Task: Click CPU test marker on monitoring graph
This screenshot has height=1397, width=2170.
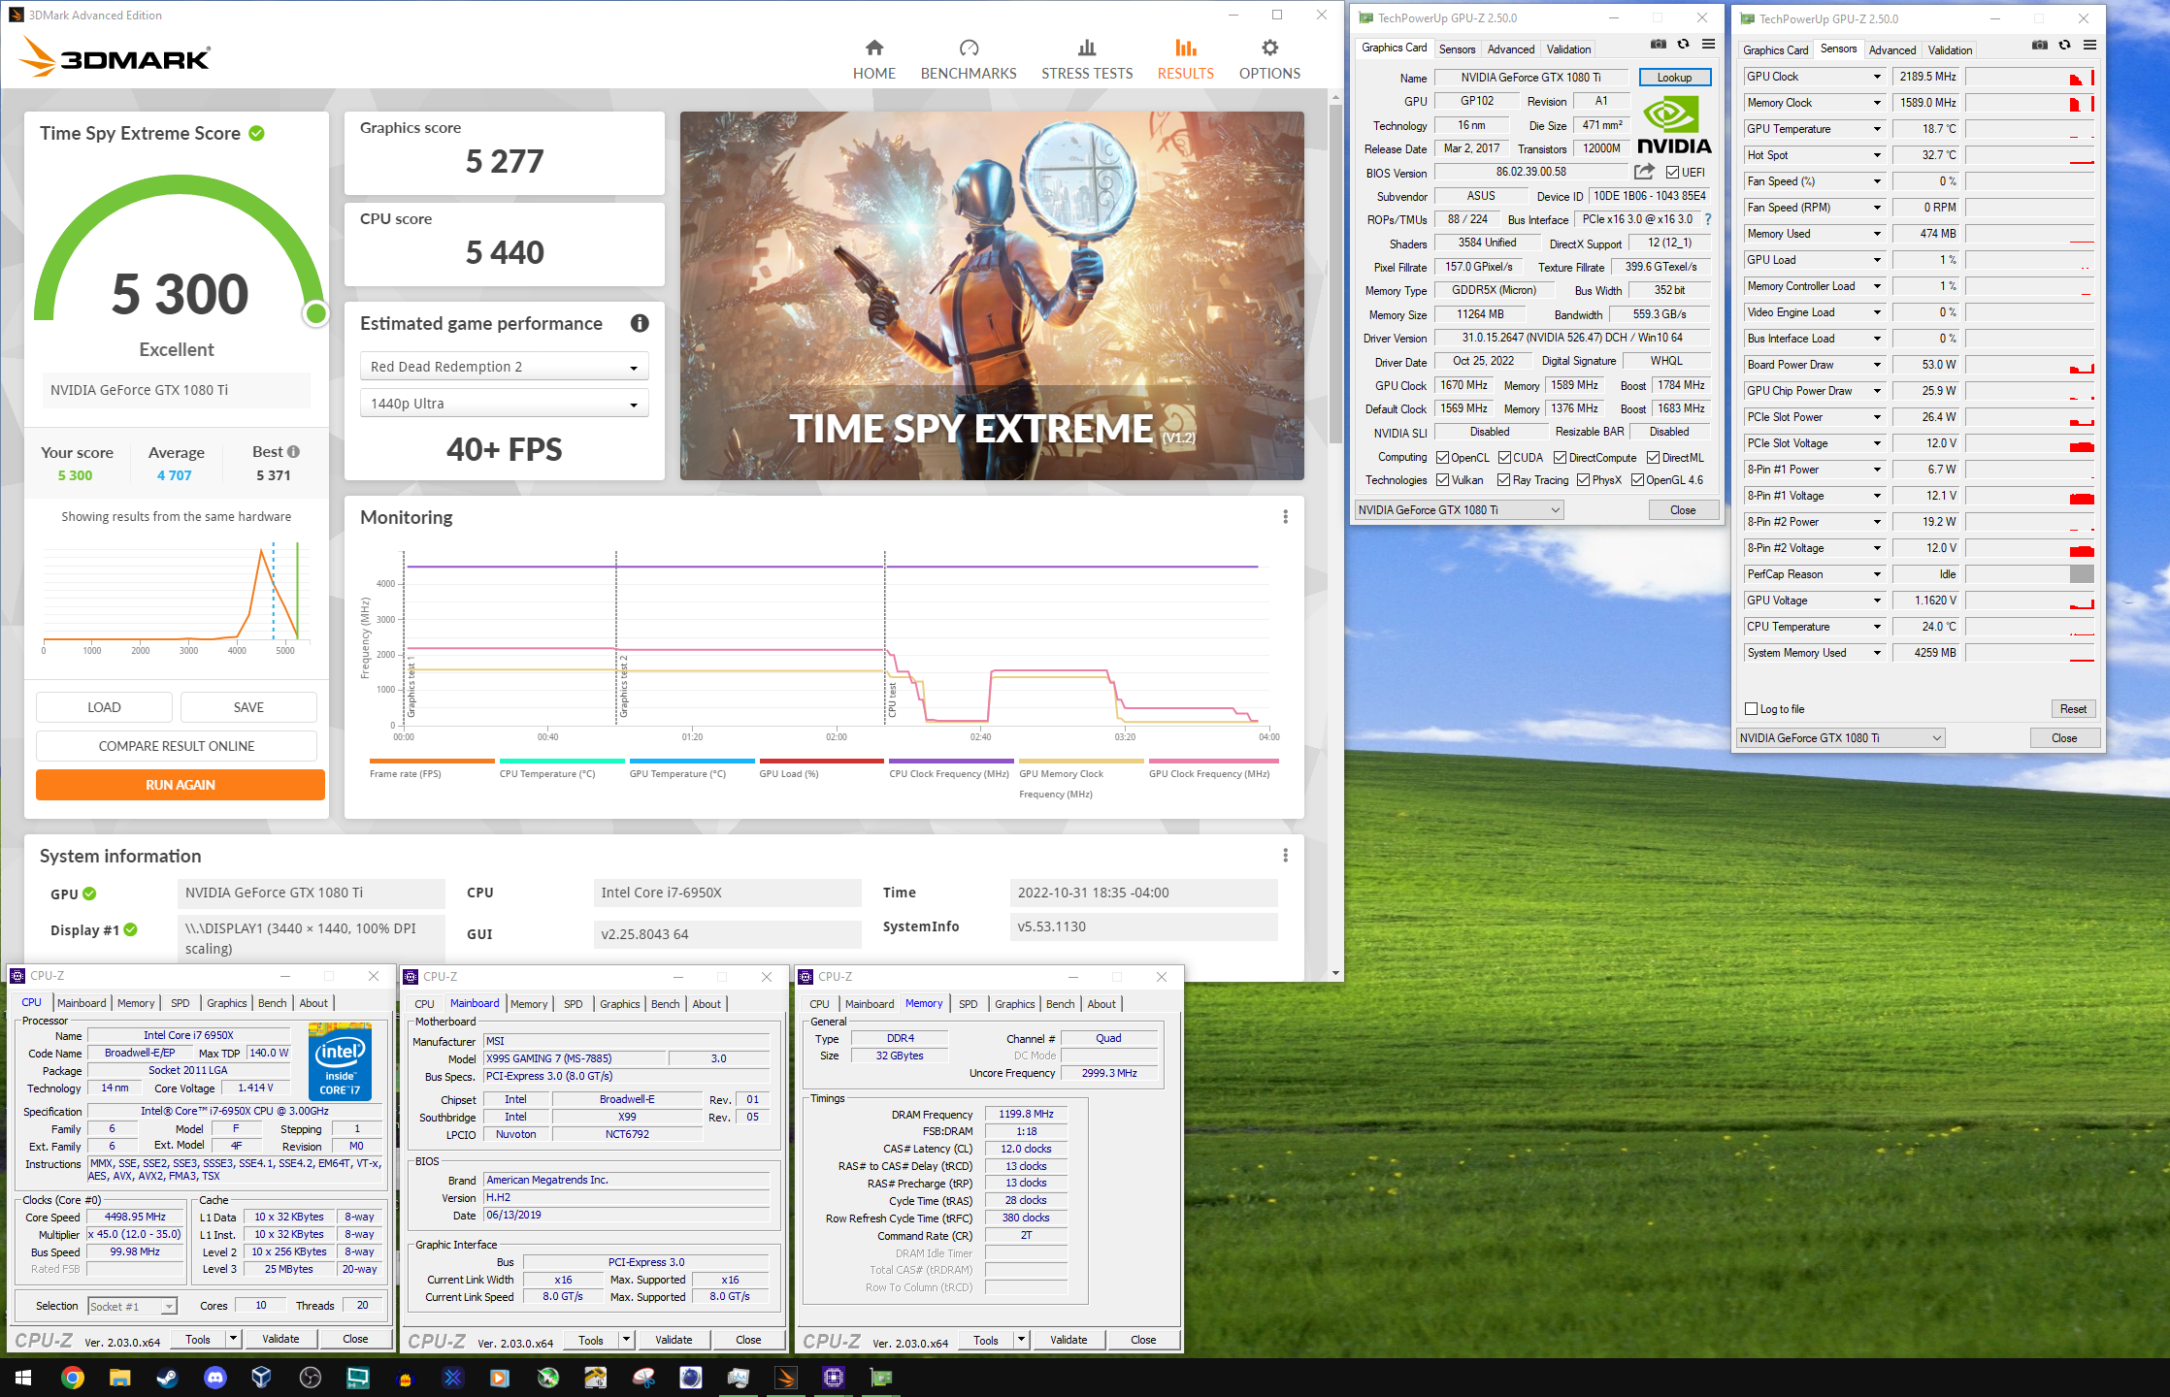Action: tap(892, 699)
